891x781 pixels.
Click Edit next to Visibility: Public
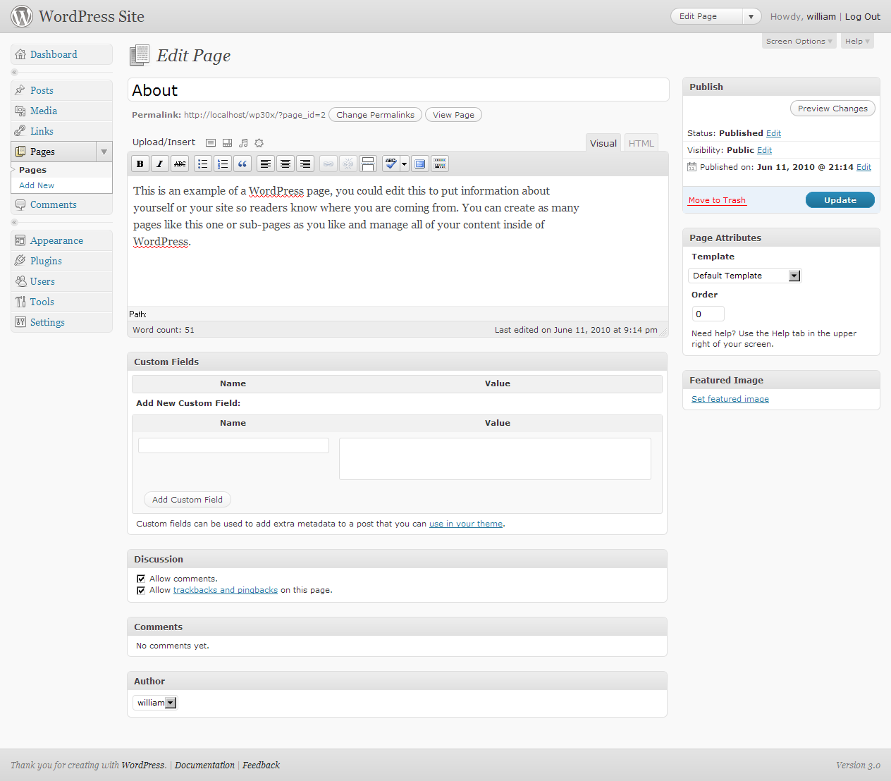pyautogui.click(x=765, y=150)
